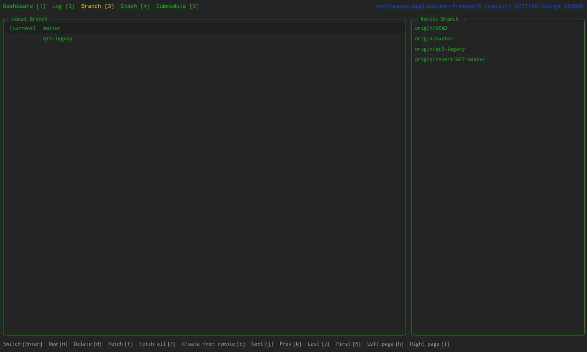Viewport: 587px width, 352px height.
Task: Open the Stash [4] tab
Action: 135,6
